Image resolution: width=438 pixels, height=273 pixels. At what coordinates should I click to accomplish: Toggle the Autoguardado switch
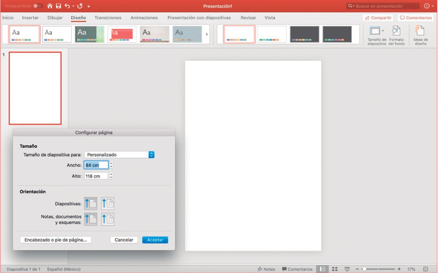click(x=38, y=6)
